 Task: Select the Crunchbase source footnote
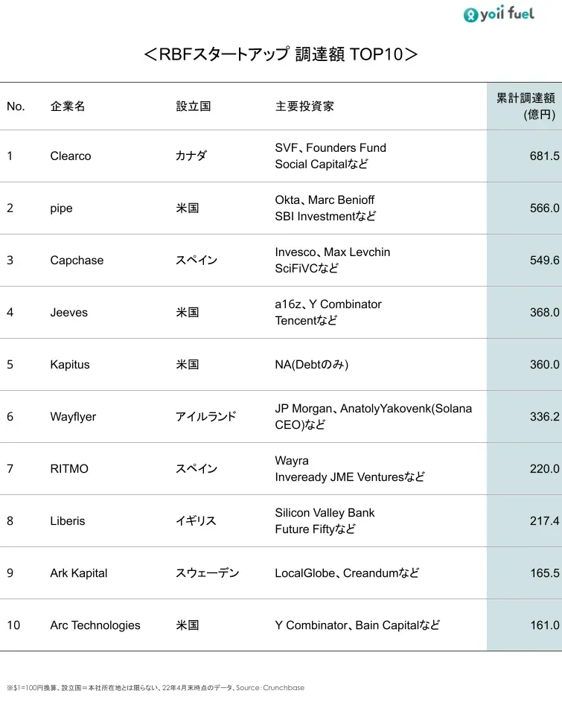click(156, 688)
